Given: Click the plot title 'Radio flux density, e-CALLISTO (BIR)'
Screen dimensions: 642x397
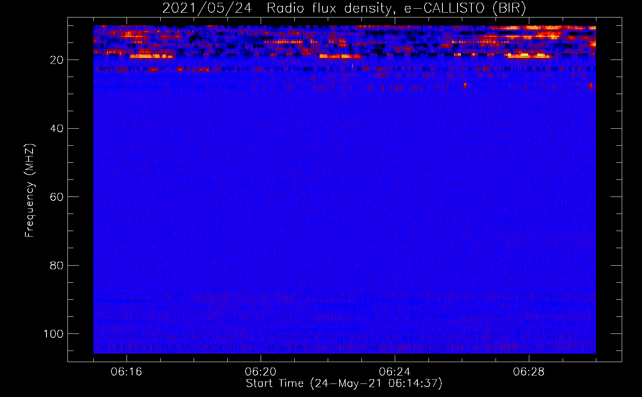Looking at the screenshot, I should point(396,8).
